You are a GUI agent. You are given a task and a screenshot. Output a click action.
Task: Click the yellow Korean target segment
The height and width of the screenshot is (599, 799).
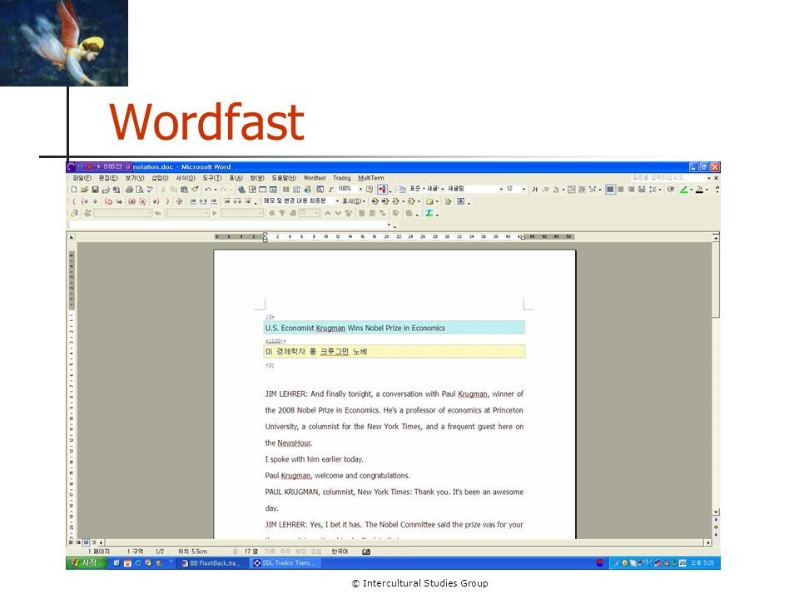tap(395, 351)
